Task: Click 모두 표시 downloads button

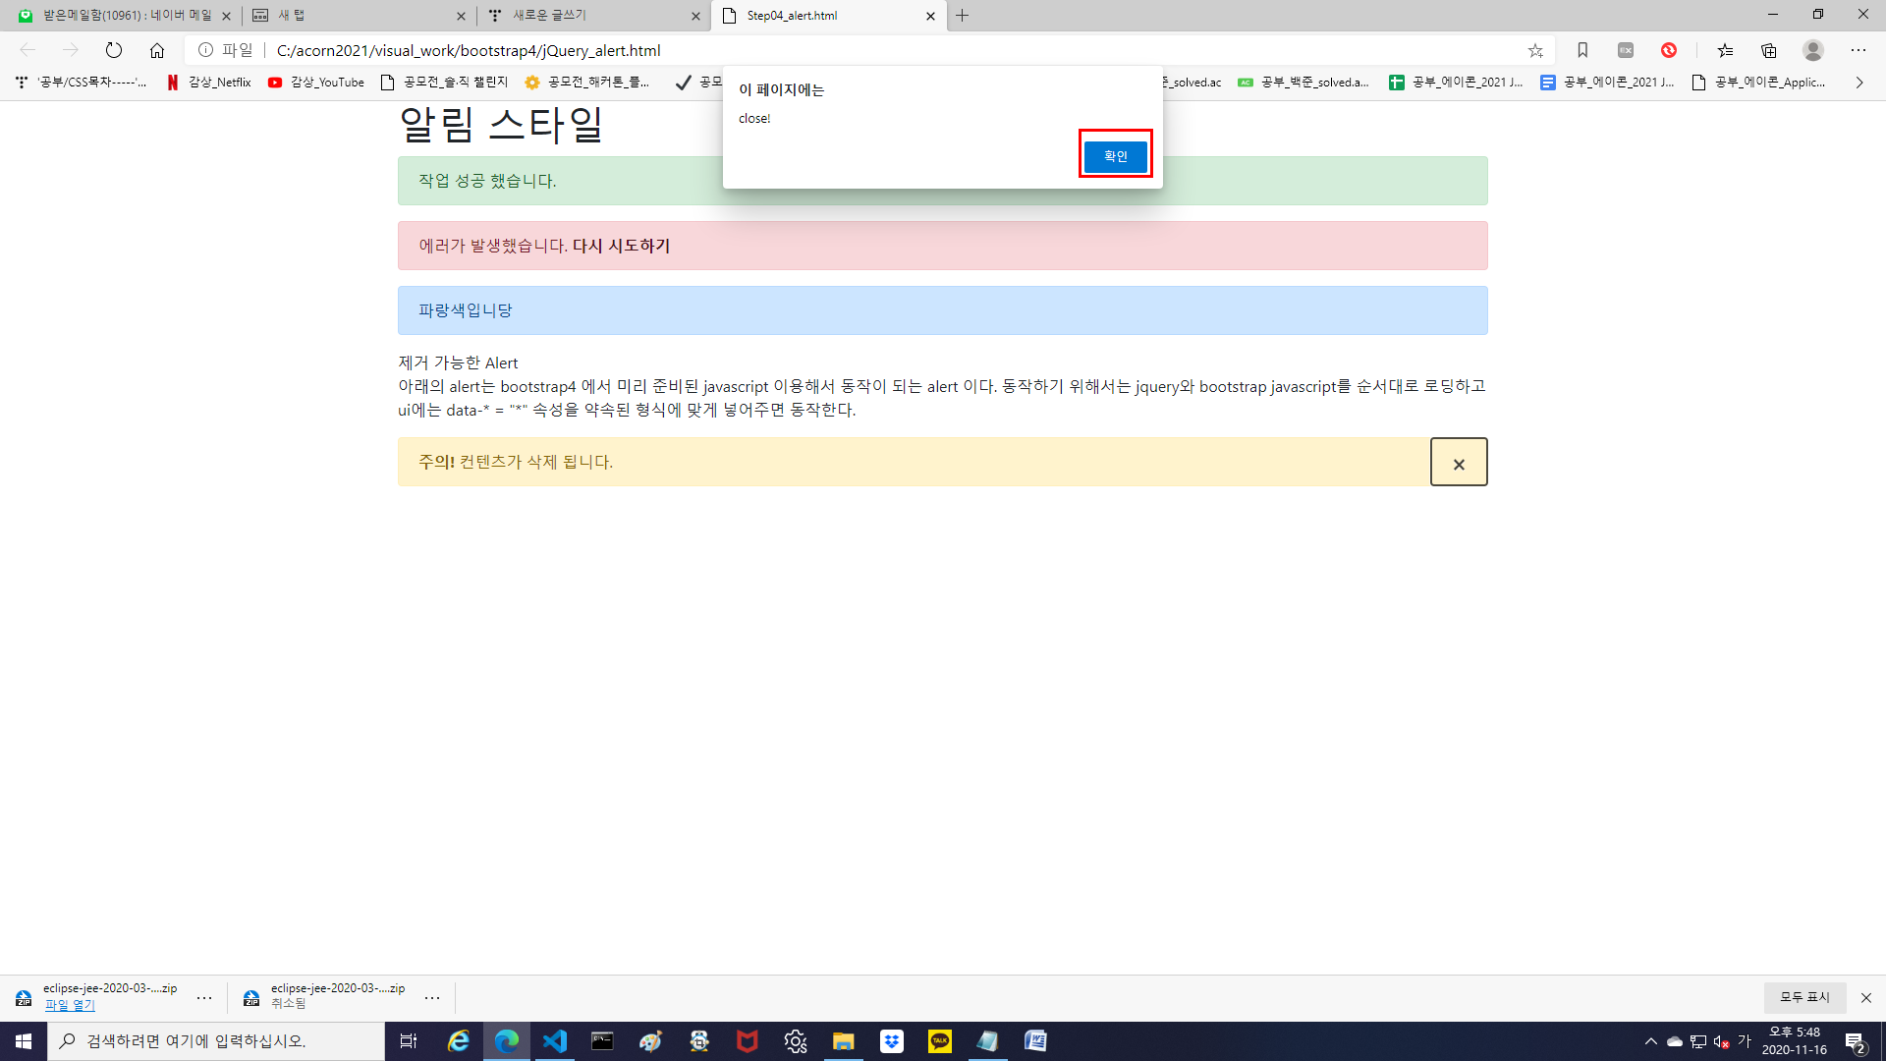Action: [1804, 997]
